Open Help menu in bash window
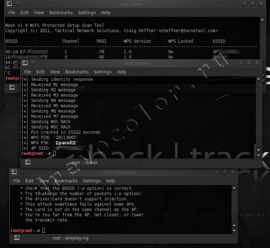The height and width of the screenshot is (248, 270). point(105,13)
